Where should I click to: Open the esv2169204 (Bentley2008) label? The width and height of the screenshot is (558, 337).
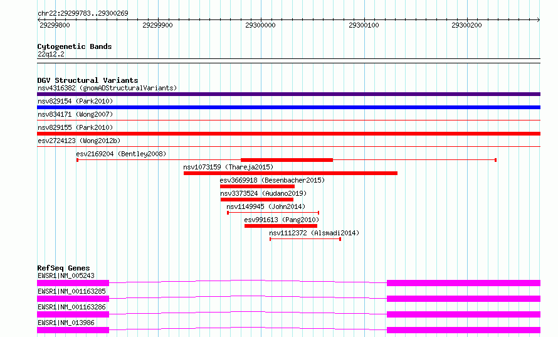121,154
